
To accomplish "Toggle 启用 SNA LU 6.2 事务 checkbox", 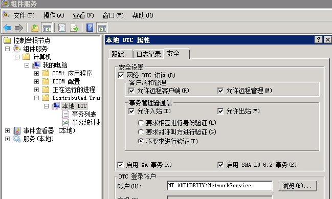I will pyautogui.click(x=220, y=165).
